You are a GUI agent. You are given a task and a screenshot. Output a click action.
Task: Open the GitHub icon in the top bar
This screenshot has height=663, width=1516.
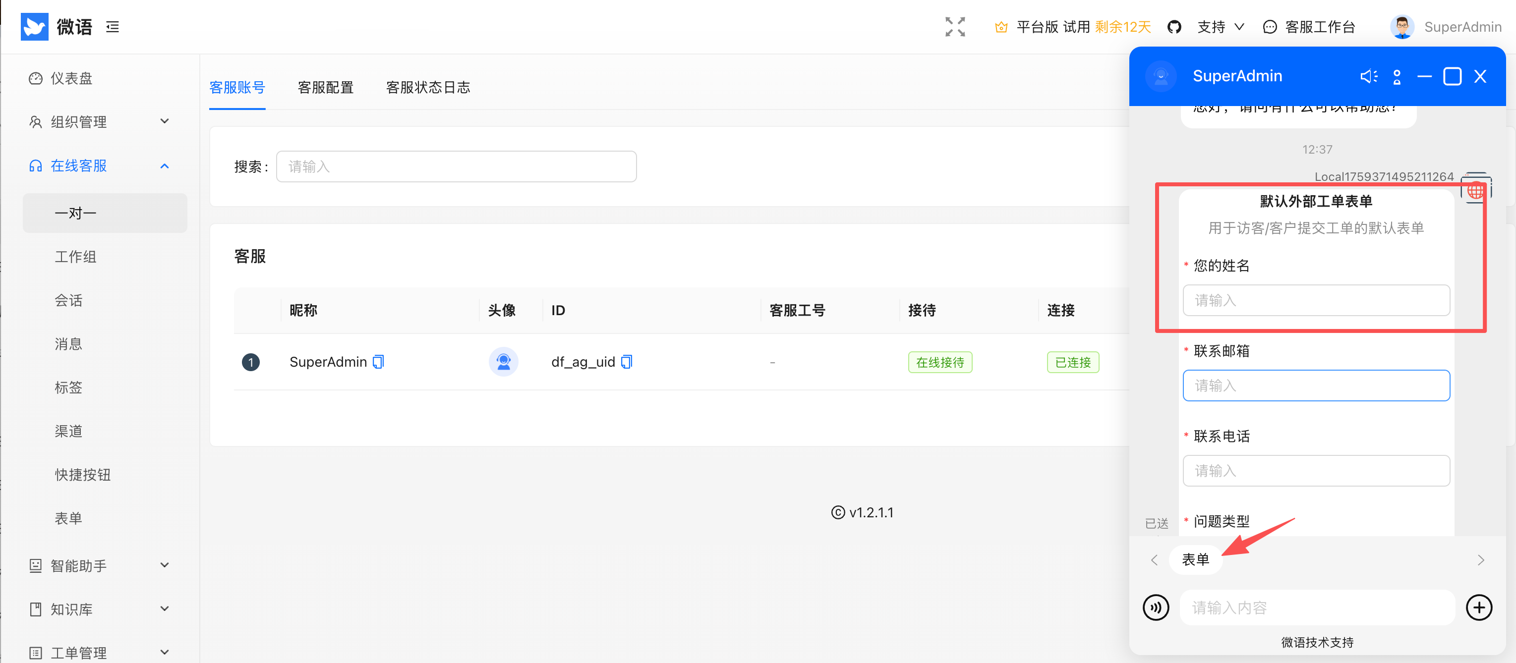pyautogui.click(x=1174, y=26)
